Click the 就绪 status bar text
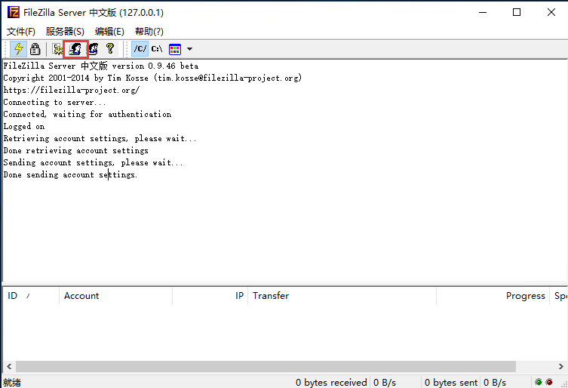This screenshot has height=388, width=568. [x=12, y=383]
